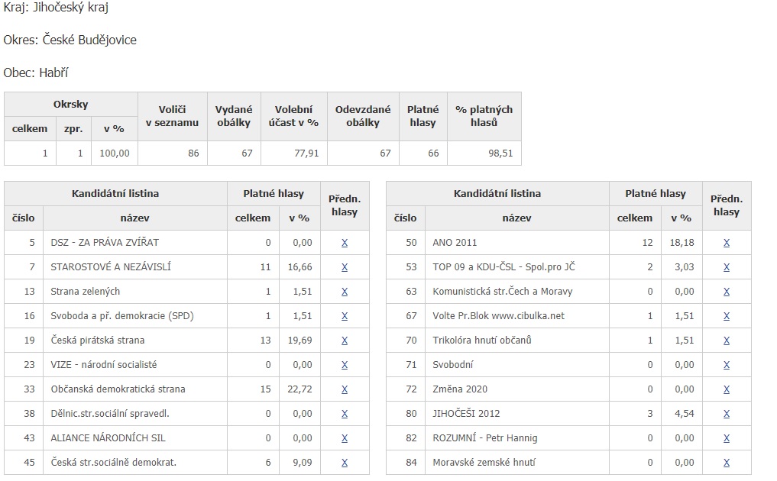The image size is (777, 481).
Task: Open X link in Svobodní row
Action: point(727,365)
